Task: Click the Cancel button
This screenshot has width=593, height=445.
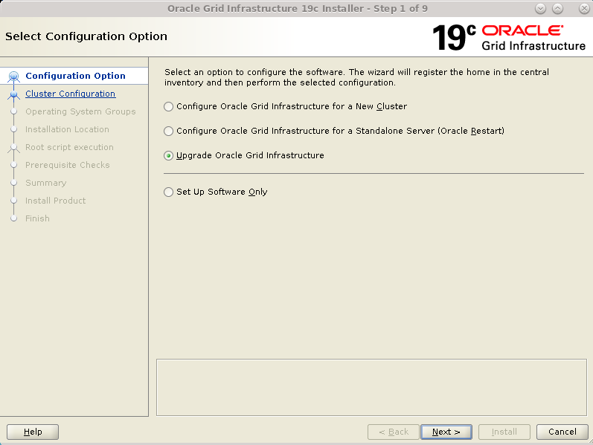Action: (x=562, y=432)
